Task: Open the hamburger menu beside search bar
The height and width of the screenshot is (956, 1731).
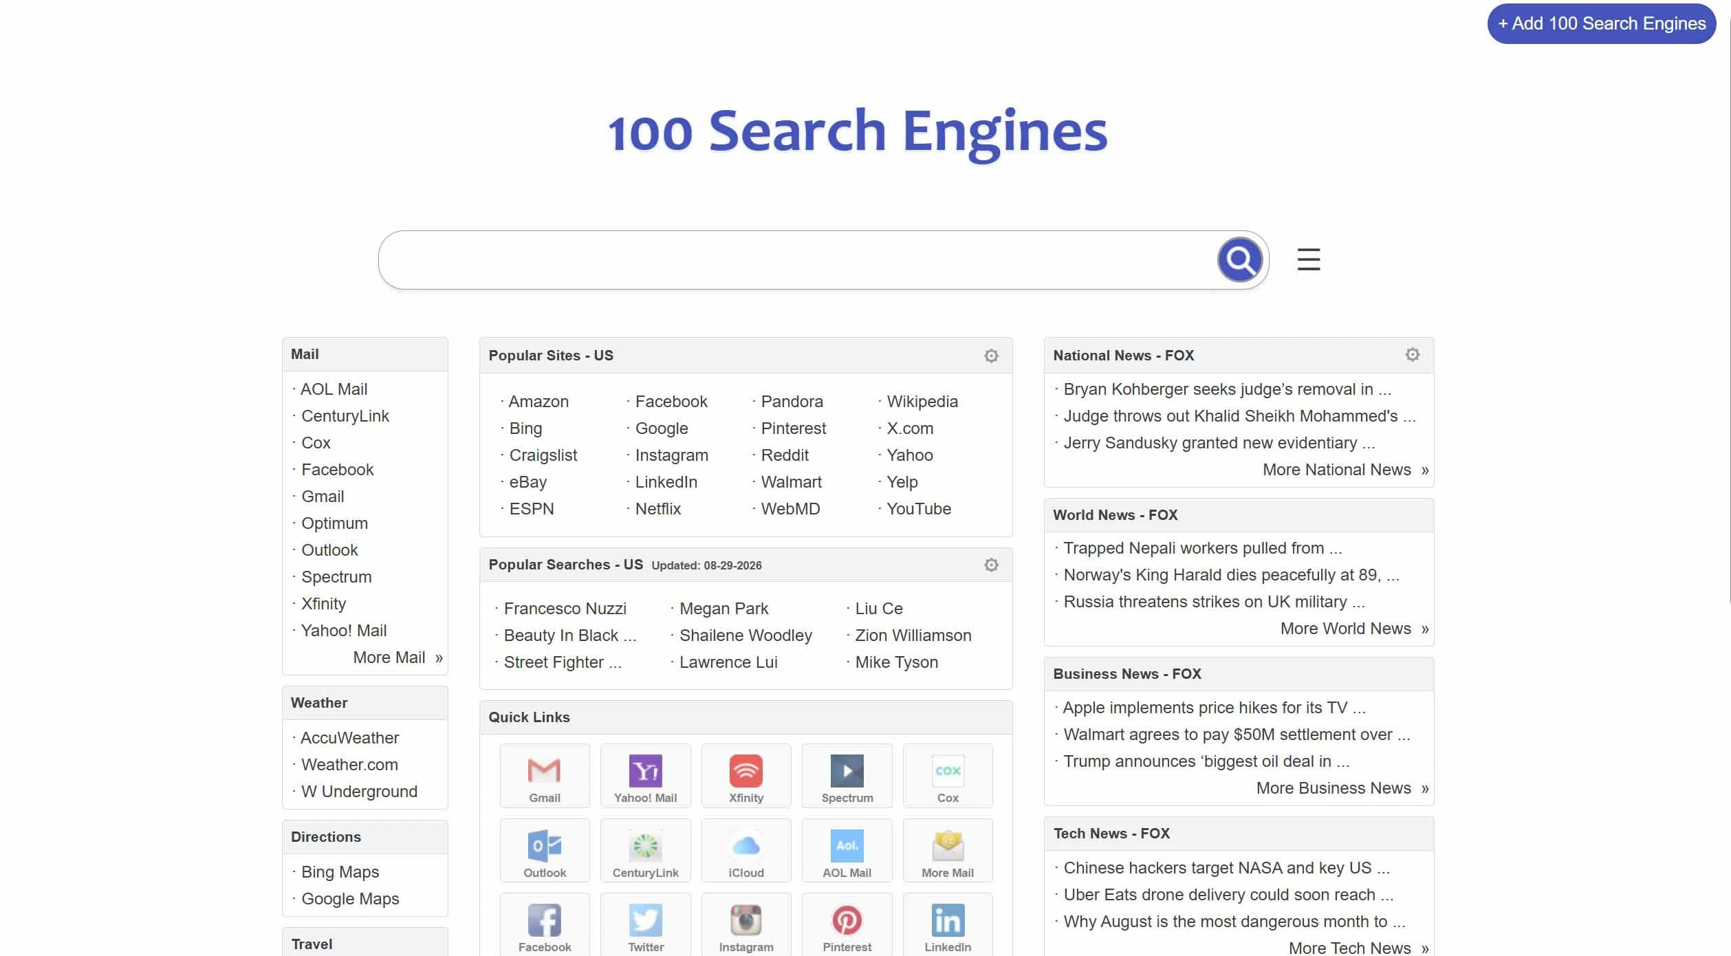Action: 1308,259
